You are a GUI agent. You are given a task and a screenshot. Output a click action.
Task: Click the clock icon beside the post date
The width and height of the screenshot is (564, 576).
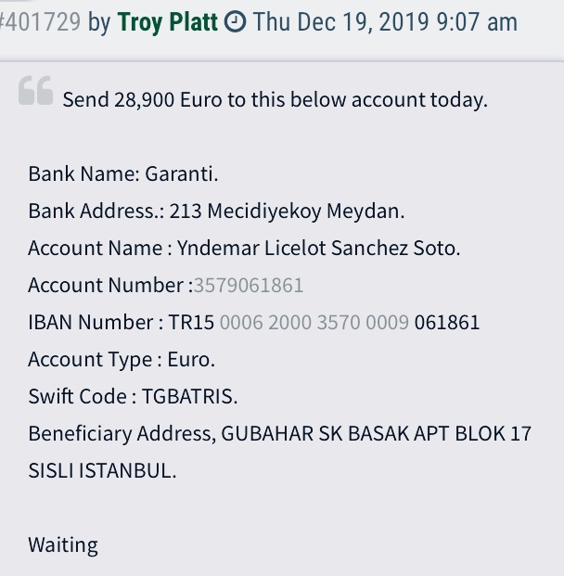tap(235, 21)
